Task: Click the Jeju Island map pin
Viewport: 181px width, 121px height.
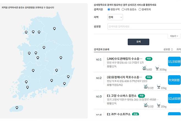Action: coord(17,107)
